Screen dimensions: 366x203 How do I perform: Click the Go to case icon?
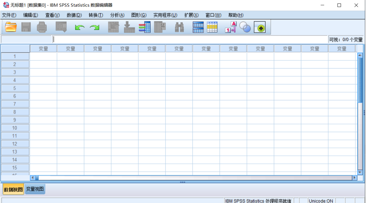[x=114, y=27]
